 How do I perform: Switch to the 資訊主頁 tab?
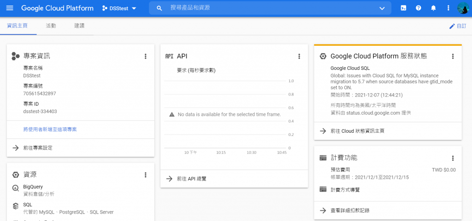17,26
